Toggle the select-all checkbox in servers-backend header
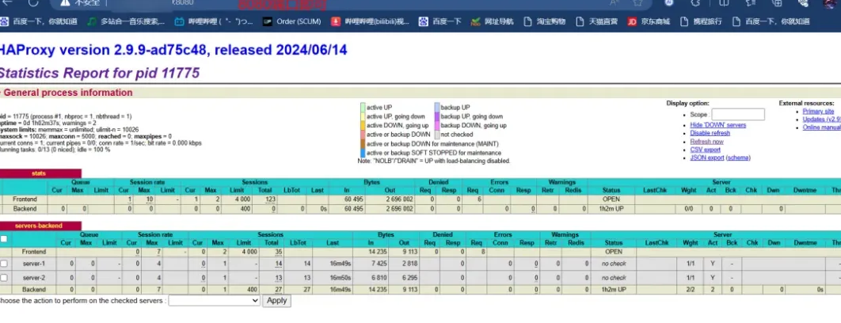Viewport: 841px width, 323px height. (x=4, y=239)
